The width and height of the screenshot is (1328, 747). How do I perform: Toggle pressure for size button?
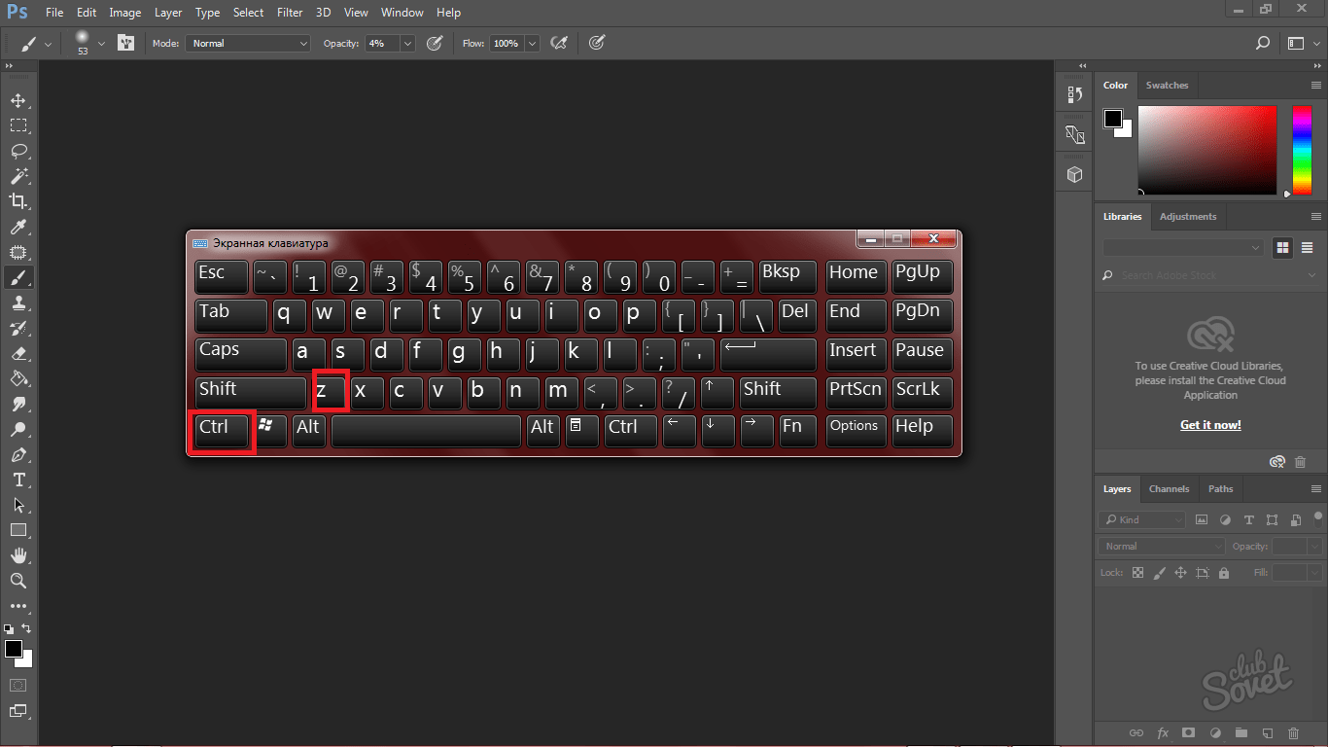coord(597,43)
